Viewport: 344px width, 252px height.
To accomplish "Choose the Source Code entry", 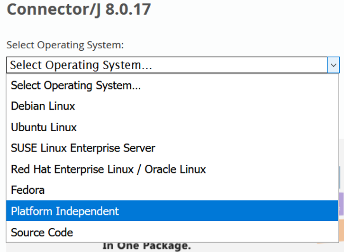I will pyautogui.click(x=172, y=232).
